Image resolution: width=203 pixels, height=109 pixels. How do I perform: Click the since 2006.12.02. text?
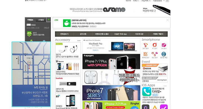point(33,28)
